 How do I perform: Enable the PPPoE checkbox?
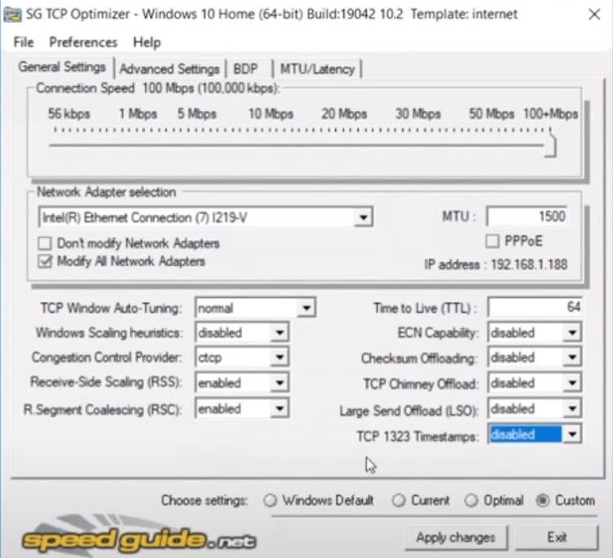(x=492, y=241)
